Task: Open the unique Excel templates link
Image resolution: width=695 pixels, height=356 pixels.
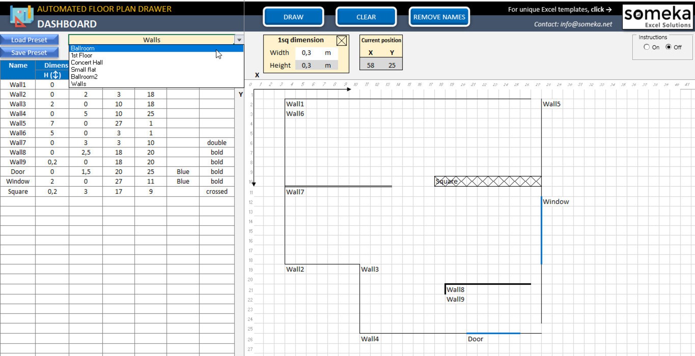Action: coord(560,9)
